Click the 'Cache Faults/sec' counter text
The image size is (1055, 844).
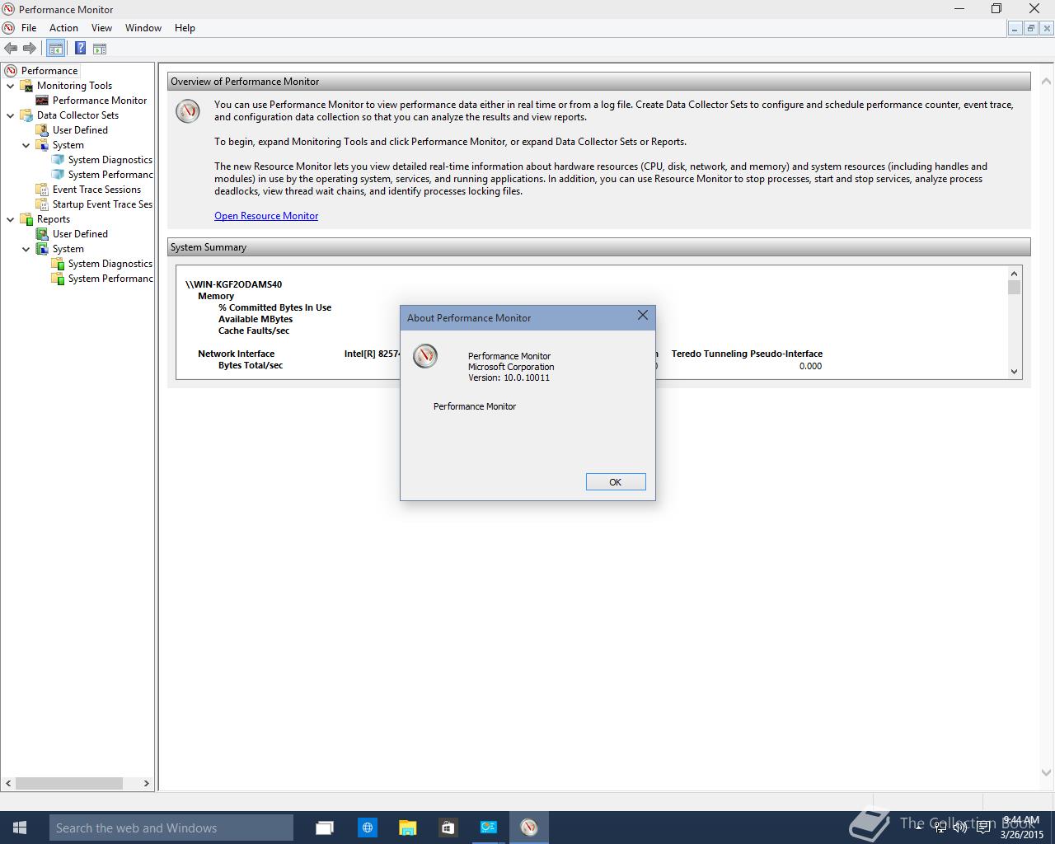(x=254, y=331)
